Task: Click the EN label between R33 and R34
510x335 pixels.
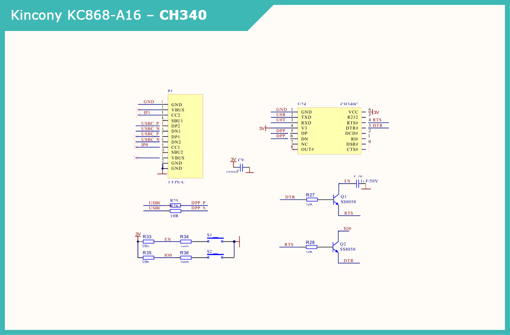Action: 167,239
